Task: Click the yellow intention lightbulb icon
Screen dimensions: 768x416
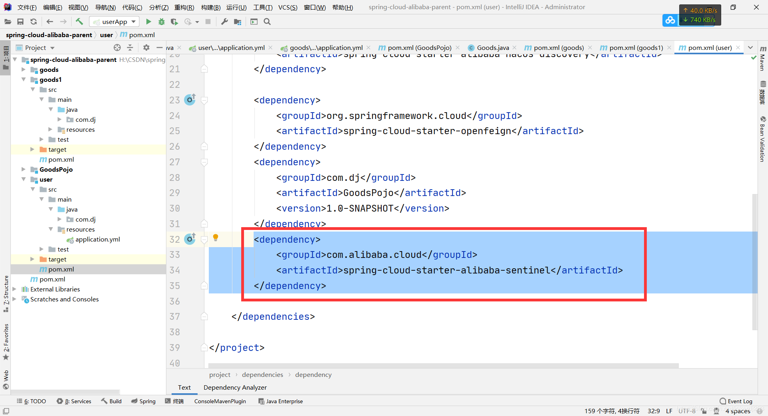Action: [216, 238]
